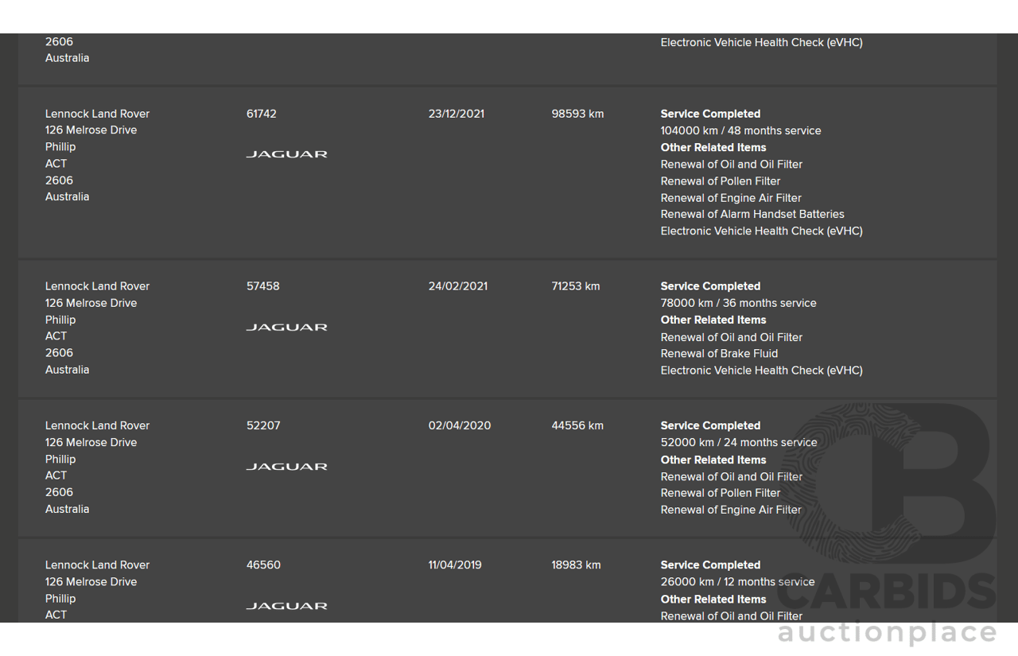Click 'Other Related Items' in the 18983 km row

tap(713, 600)
